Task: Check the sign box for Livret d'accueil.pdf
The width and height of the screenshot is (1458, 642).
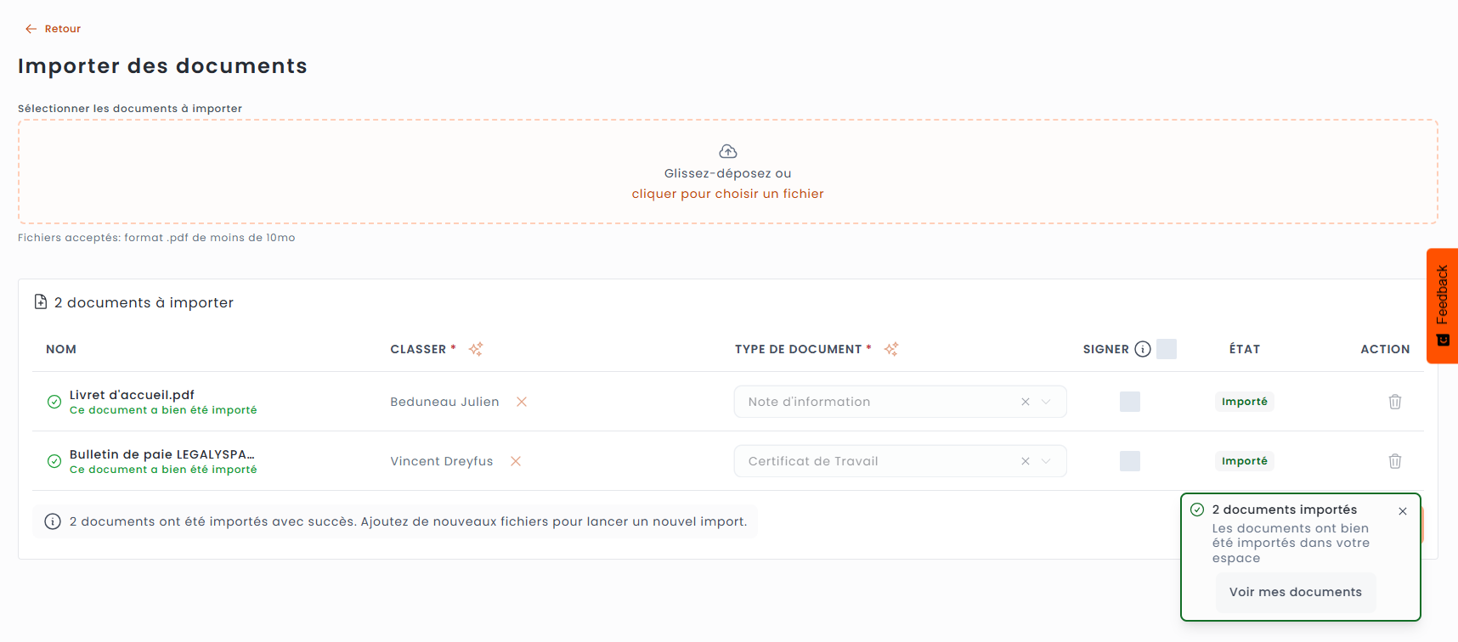Action: [x=1129, y=402]
